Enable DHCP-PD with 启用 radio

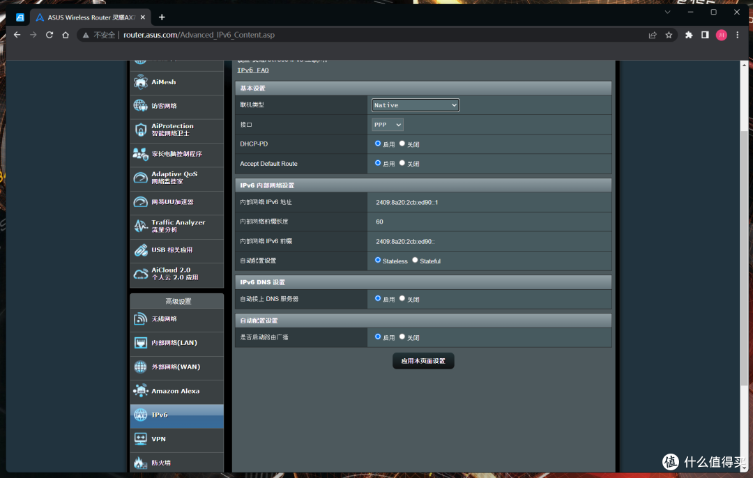378,144
